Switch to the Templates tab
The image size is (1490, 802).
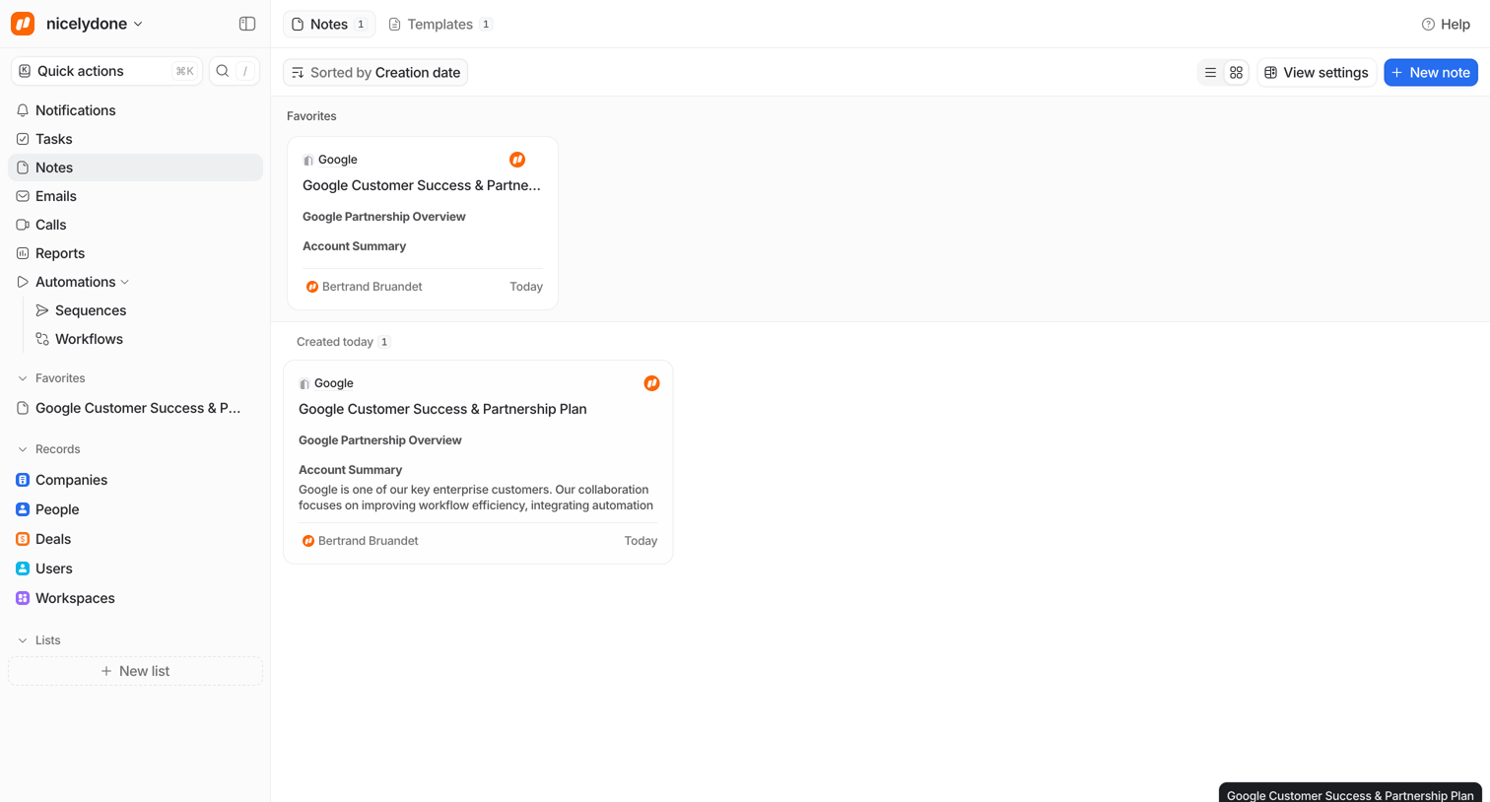[x=440, y=25]
